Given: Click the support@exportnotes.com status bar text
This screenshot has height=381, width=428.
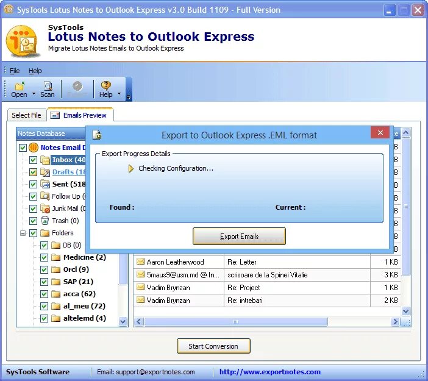Looking at the screenshot, I should 155,372.
